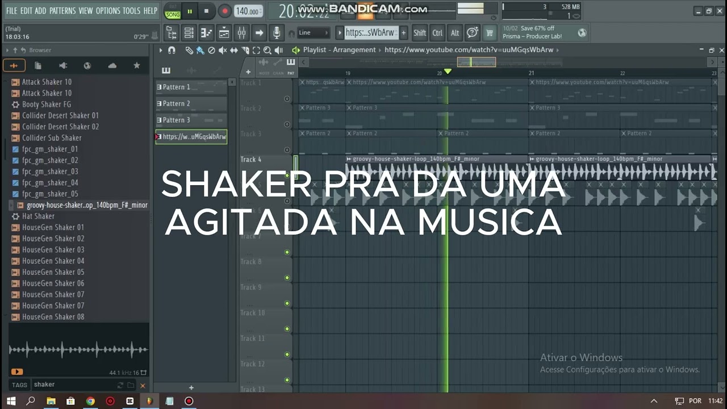
Task: Mute Track 11 via green light
Action: pyautogui.click(x=287, y=354)
